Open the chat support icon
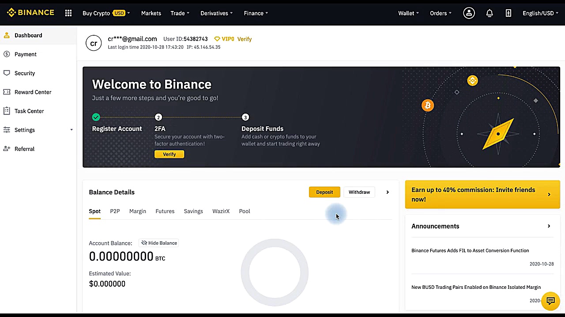565x317 pixels. [x=550, y=301]
